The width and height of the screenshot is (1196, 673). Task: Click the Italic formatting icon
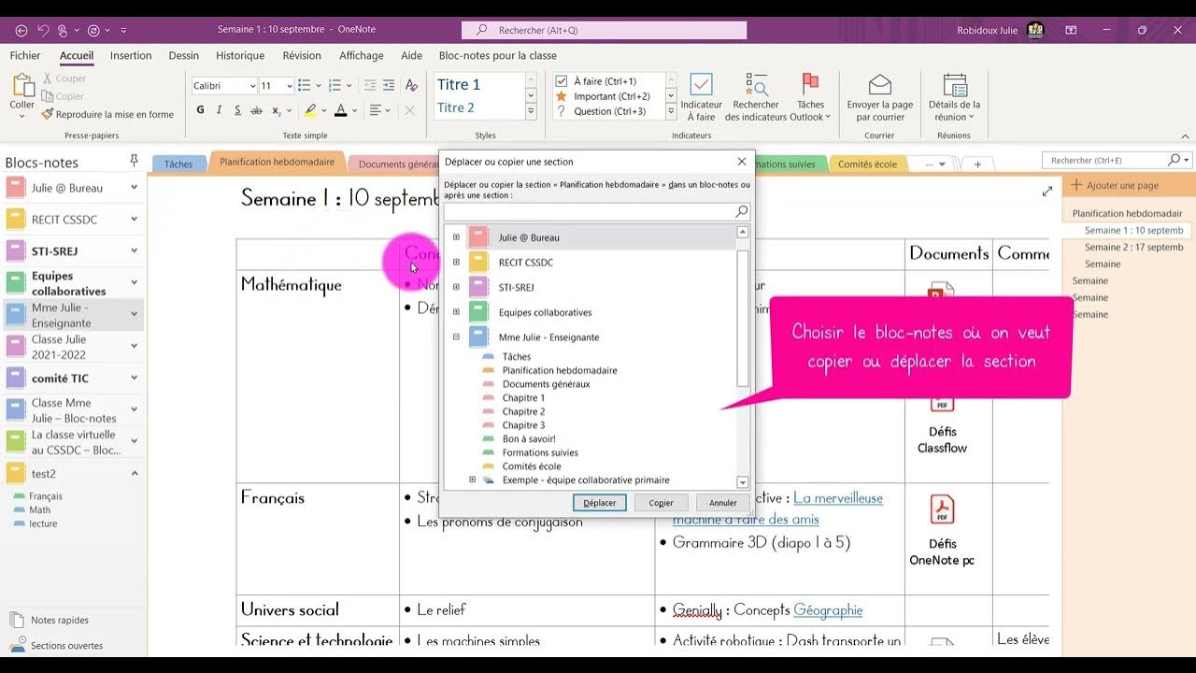[x=219, y=110]
